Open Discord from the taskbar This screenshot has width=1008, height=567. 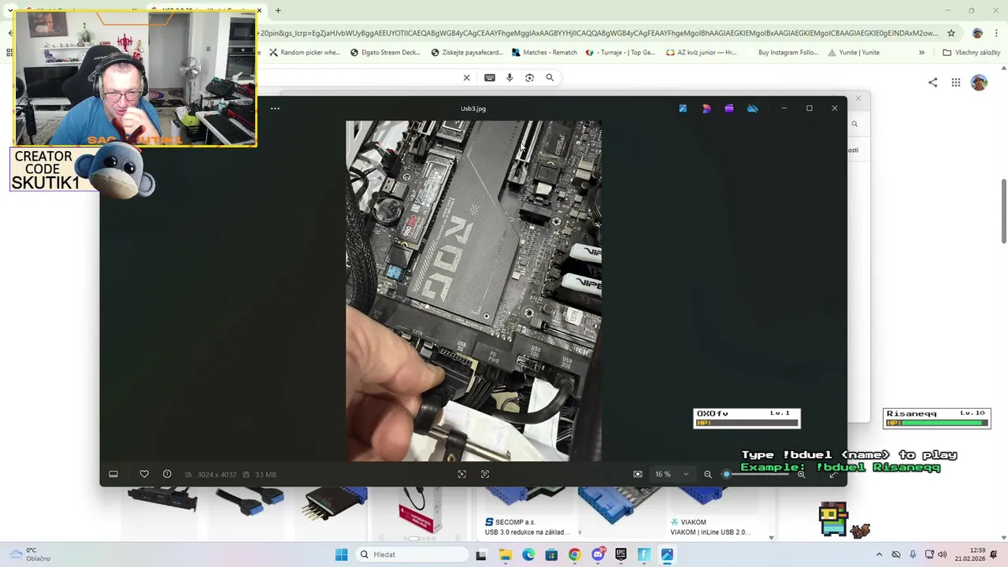tap(598, 554)
